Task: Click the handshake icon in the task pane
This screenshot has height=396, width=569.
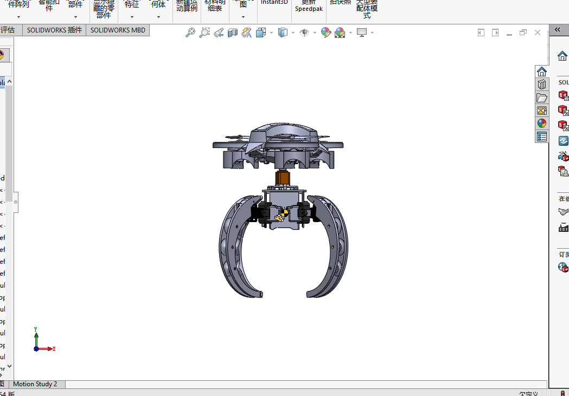Action: [x=563, y=212]
